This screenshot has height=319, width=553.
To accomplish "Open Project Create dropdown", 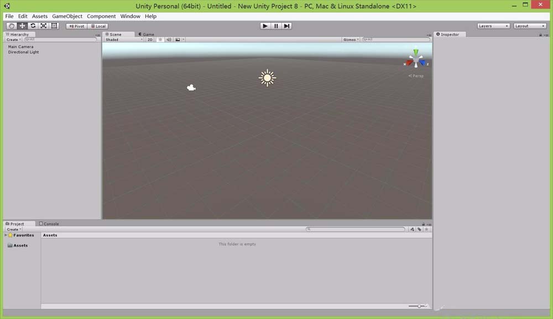I will 14,229.
